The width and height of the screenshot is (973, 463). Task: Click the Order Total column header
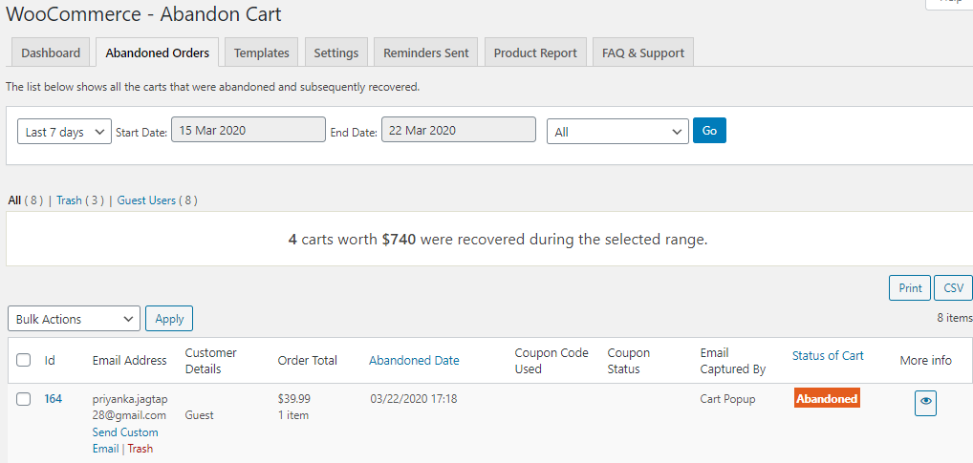(307, 360)
